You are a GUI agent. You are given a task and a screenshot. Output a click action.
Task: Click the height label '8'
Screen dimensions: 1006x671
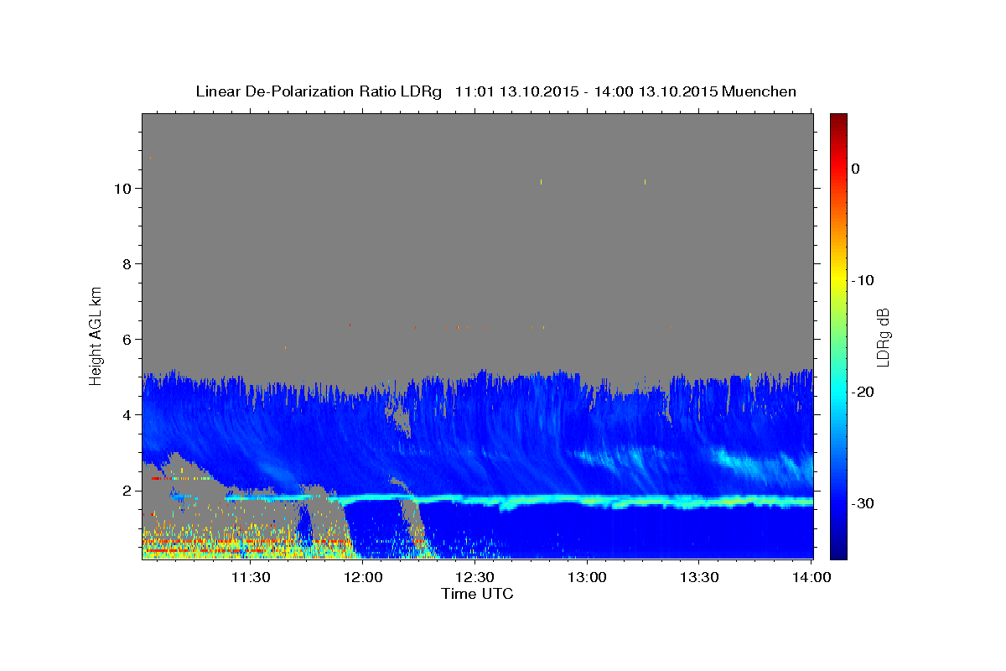tap(127, 264)
